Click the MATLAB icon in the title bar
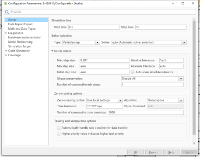This screenshot has width=200, height=157. pyautogui.click(x=5, y=3)
